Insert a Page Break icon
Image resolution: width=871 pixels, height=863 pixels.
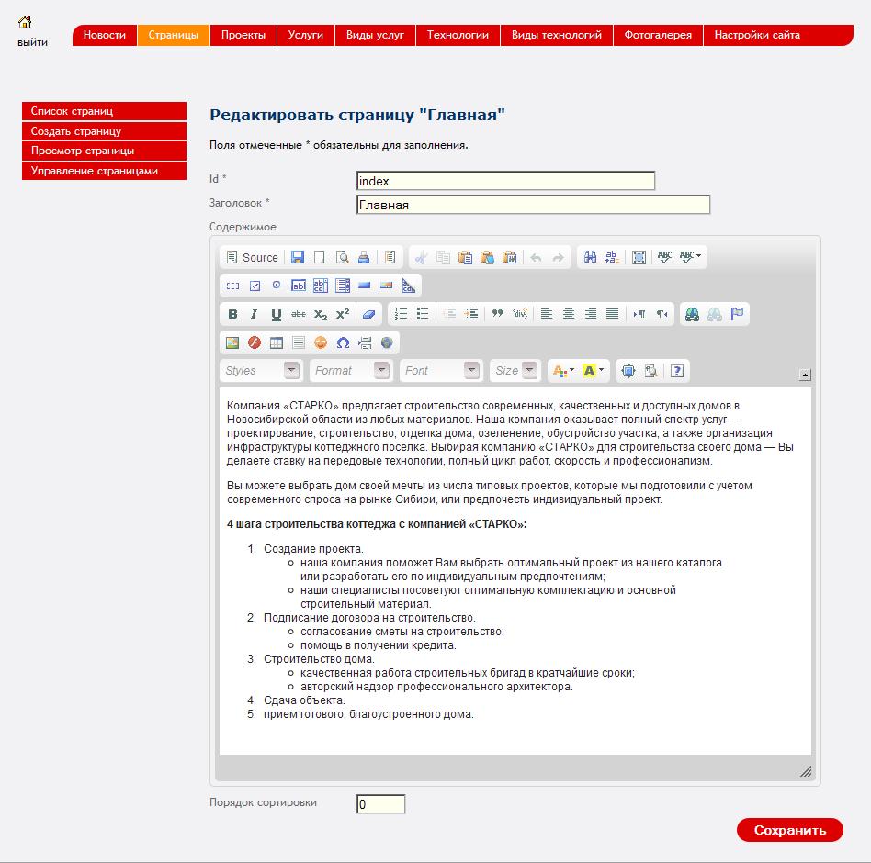click(365, 343)
